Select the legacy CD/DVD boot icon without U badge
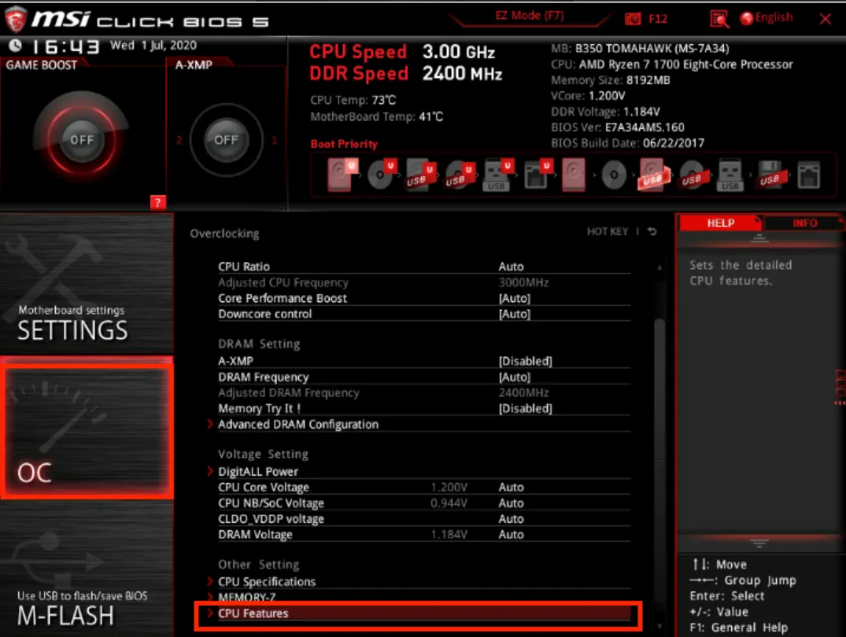The width and height of the screenshot is (846, 637). click(614, 175)
